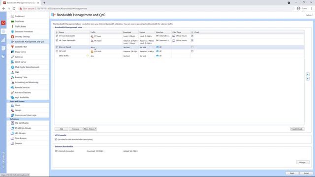Screen dimensions: 315x177
Task: Open Security Settings icon
Action: (12, 37)
